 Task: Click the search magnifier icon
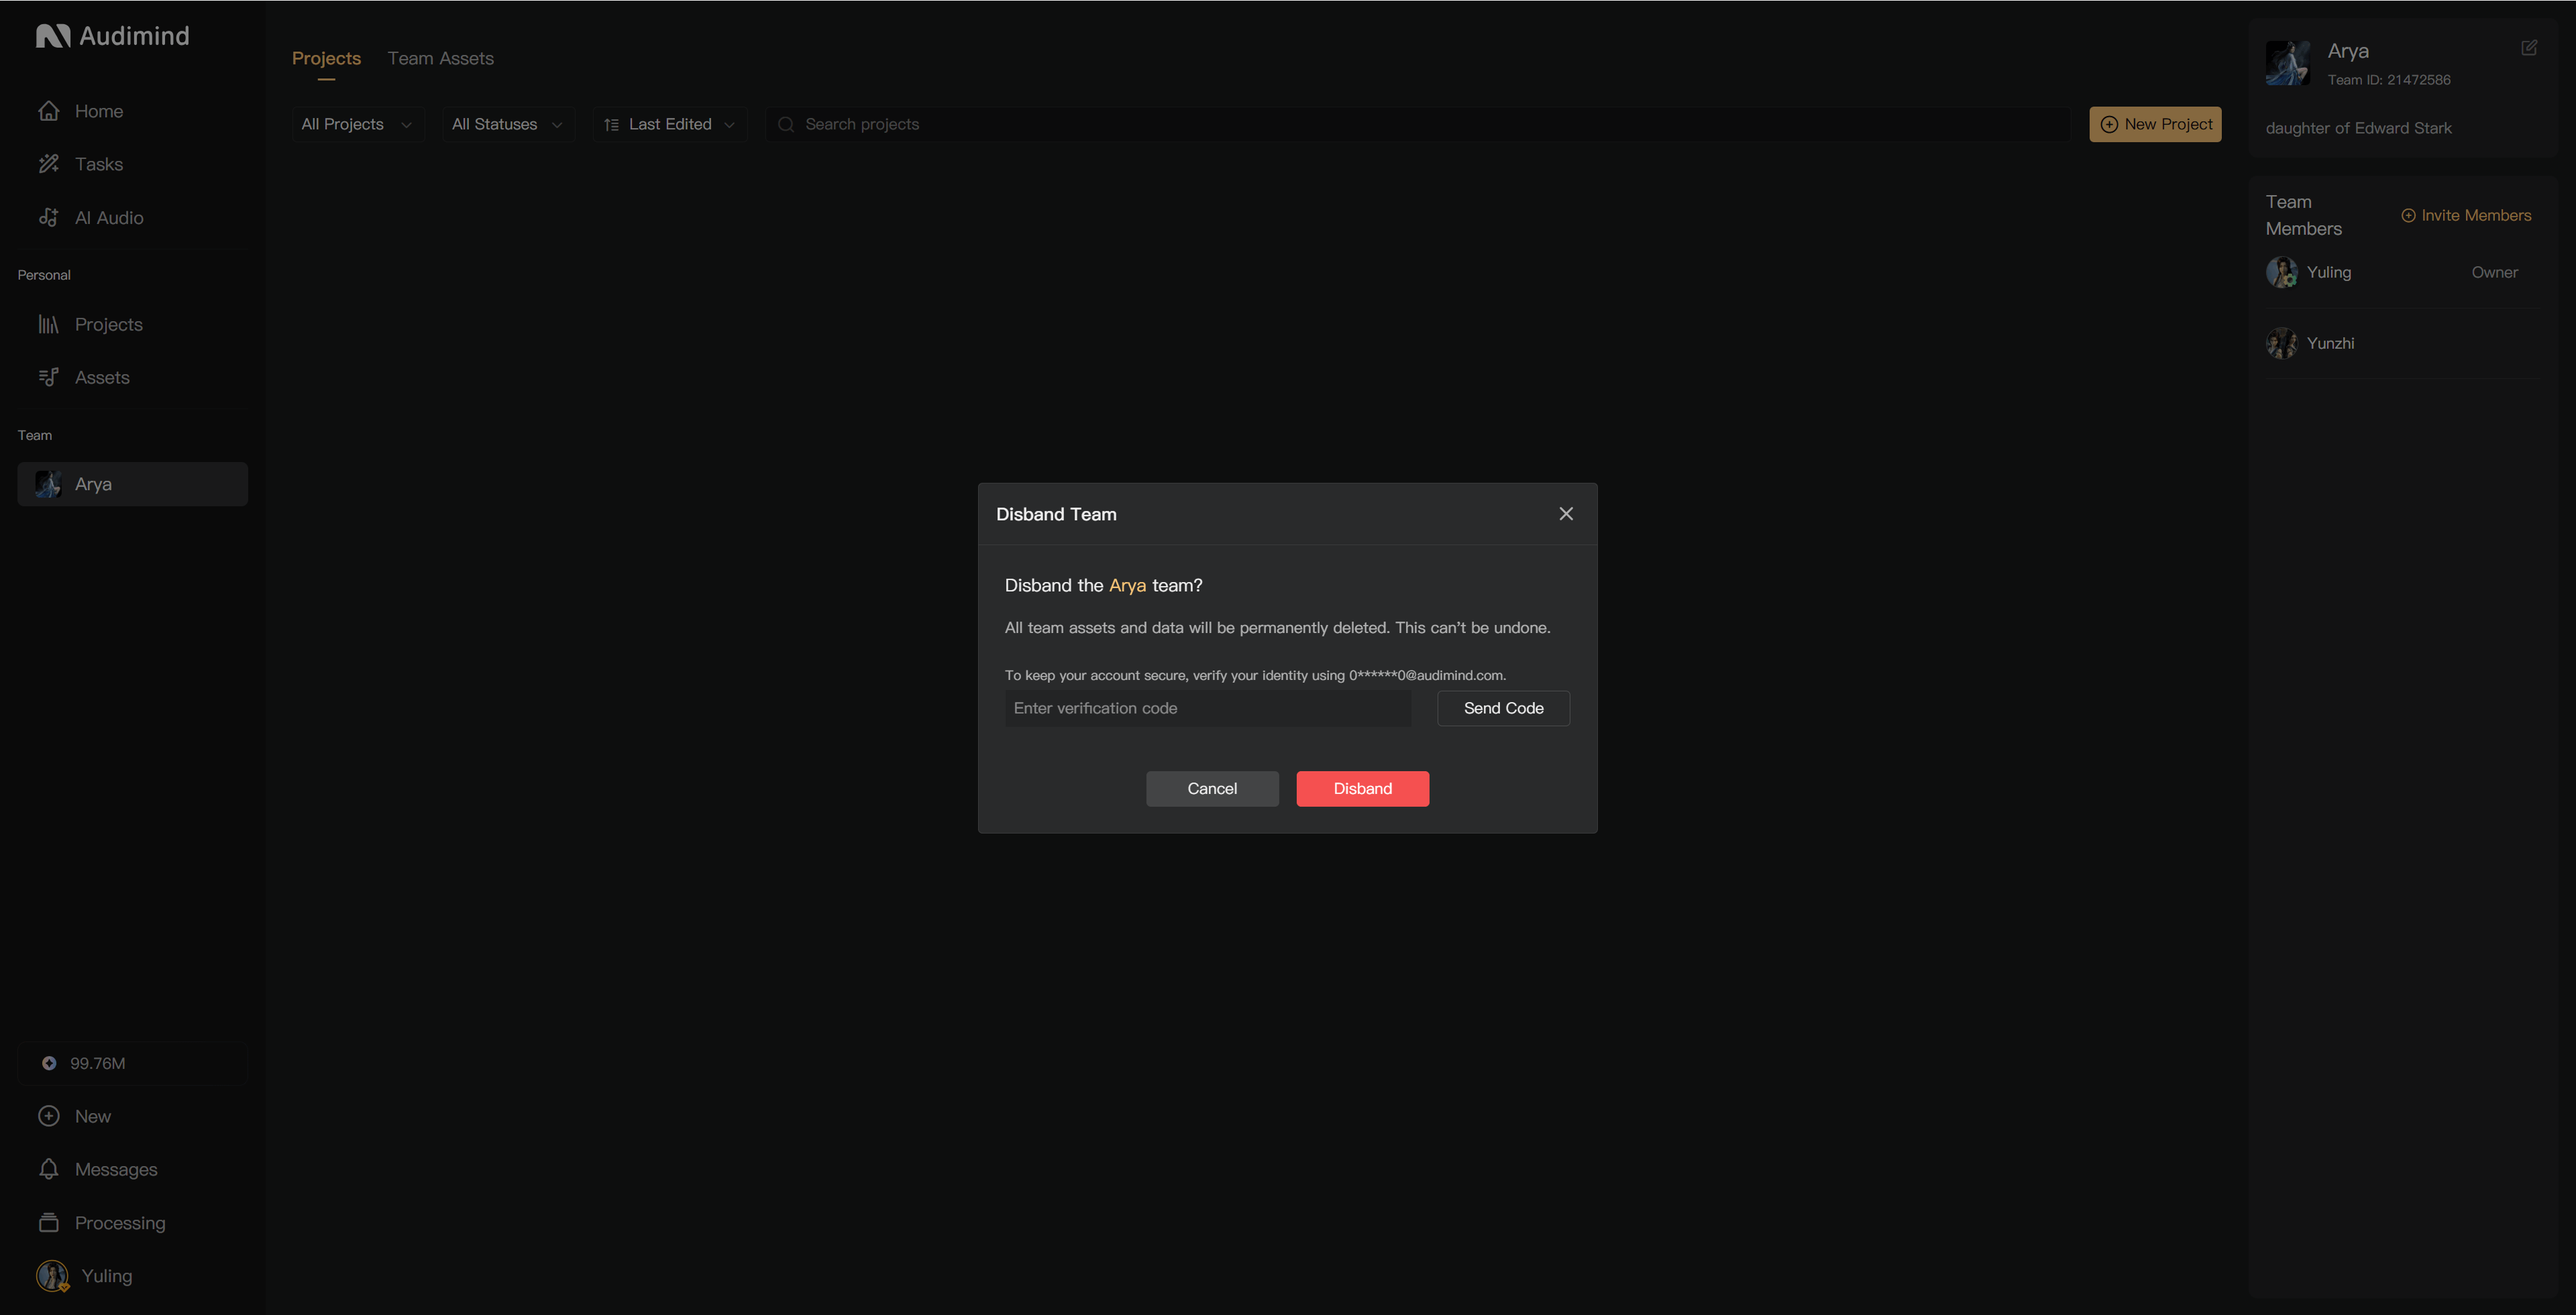[786, 124]
